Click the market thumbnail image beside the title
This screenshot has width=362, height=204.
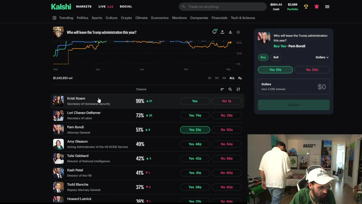click(x=58, y=32)
